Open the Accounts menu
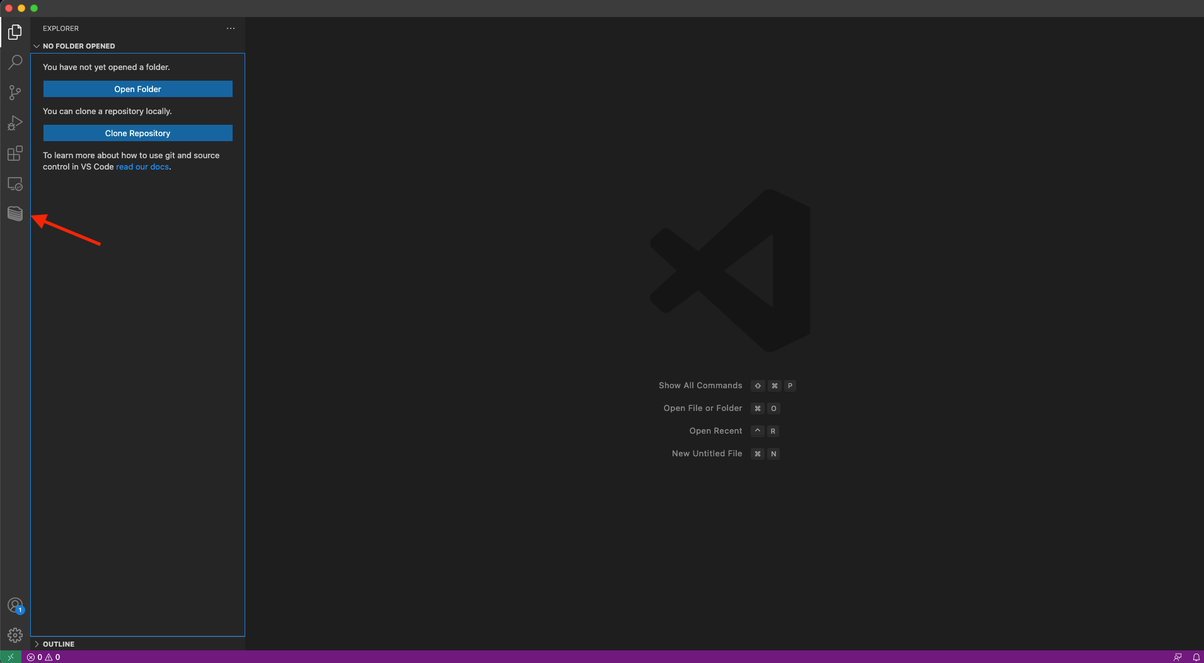Image resolution: width=1204 pixels, height=663 pixels. click(x=15, y=606)
